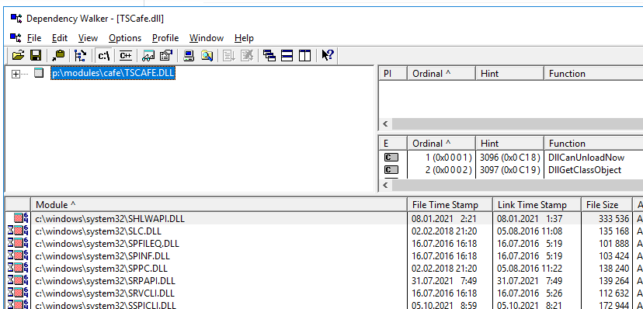Click delay-load hourglass icon for SLC.DLL row
The image size is (643, 309).
click(x=11, y=231)
